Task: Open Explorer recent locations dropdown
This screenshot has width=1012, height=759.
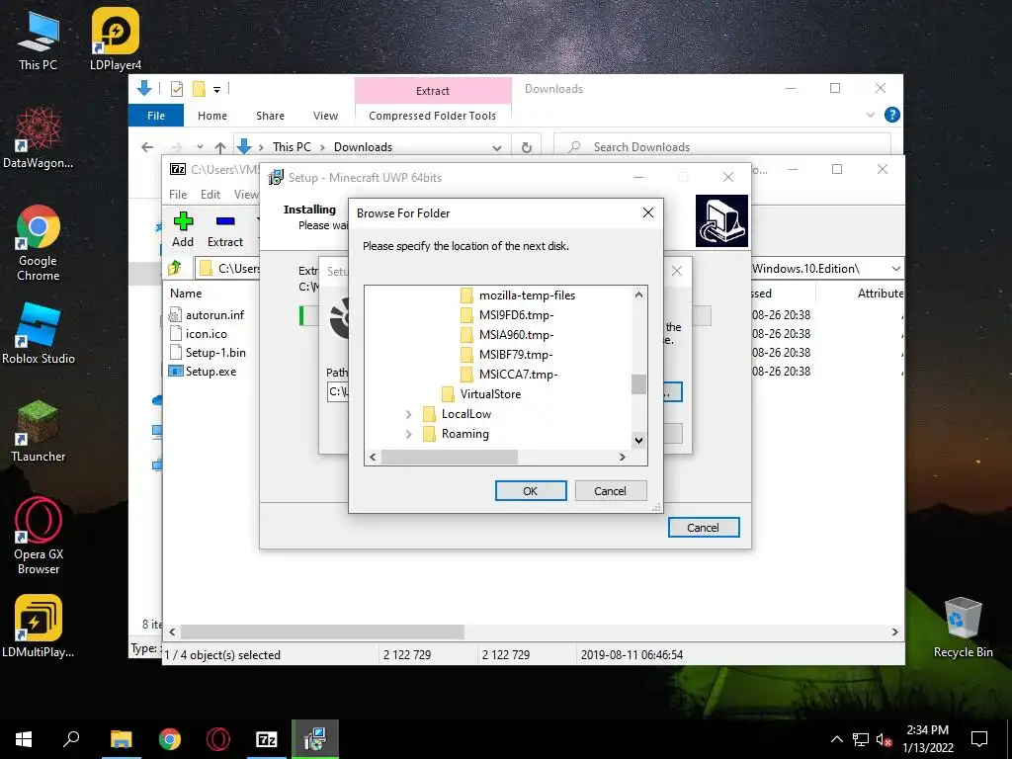Action: click(x=200, y=147)
